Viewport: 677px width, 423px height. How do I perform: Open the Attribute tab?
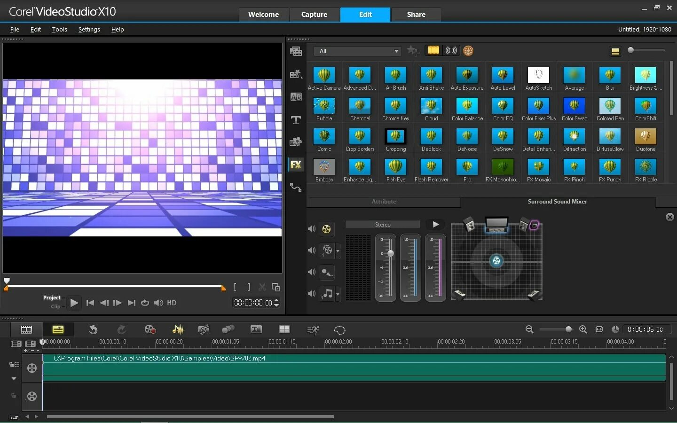pos(384,202)
